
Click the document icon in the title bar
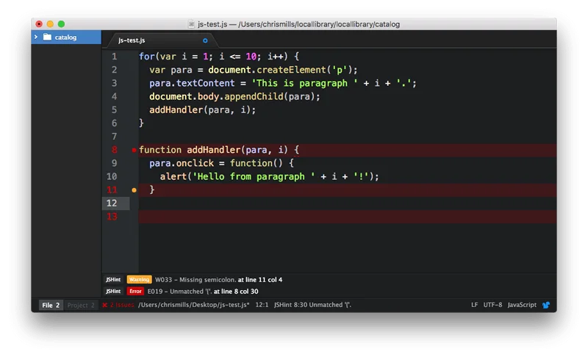point(191,24)
